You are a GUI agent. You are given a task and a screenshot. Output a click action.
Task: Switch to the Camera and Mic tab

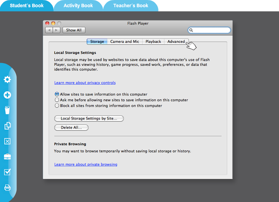tap(124, 42)
